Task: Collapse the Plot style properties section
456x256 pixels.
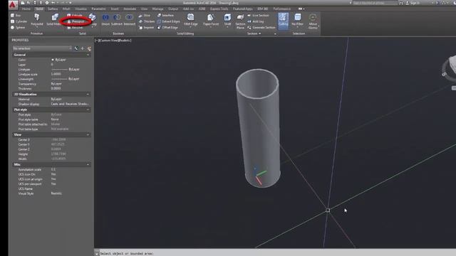Action: (88, 110)
